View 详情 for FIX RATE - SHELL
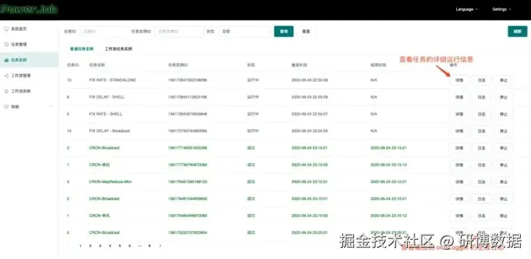 pos(459,114)
